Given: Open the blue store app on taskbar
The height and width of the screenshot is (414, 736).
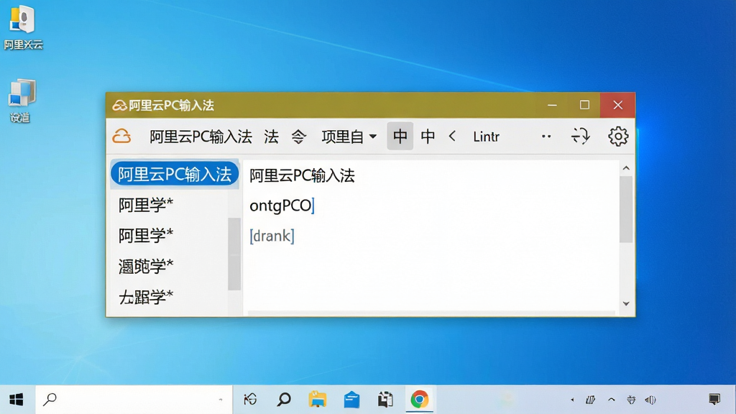Looking at the screenshot, I should point(351,400).
